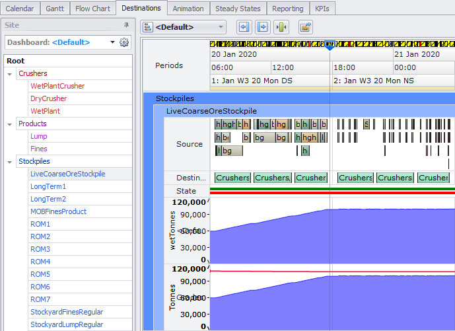Go to the KPIs tab
This screenshot has width=455, height=331.
tap(322, 9)
